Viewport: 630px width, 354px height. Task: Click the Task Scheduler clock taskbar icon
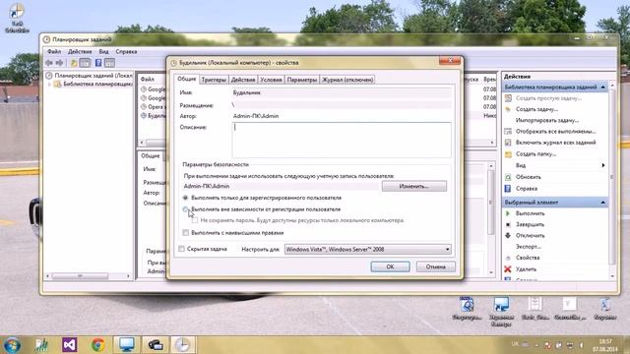tap(182, 345)
